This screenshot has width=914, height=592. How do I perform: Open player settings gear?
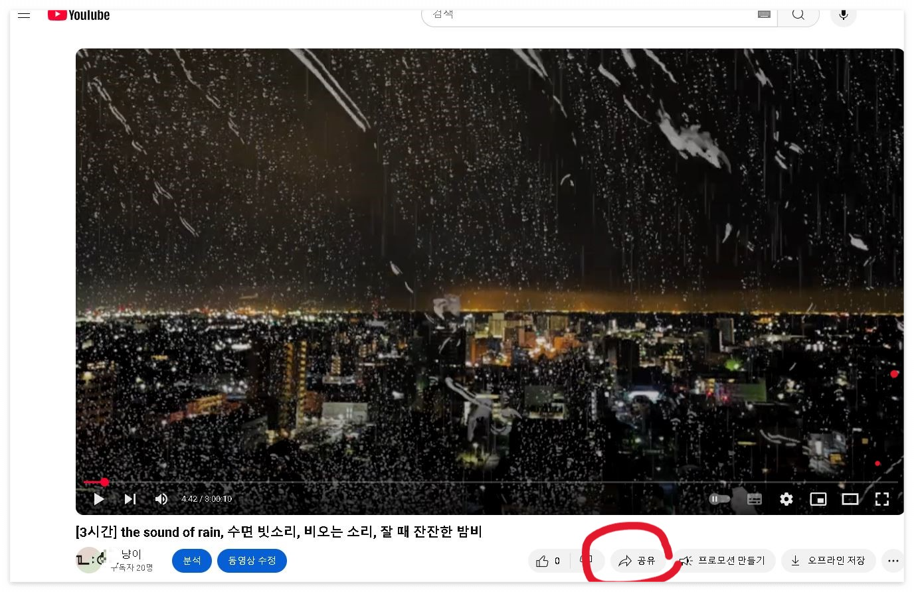click(786, 499)
